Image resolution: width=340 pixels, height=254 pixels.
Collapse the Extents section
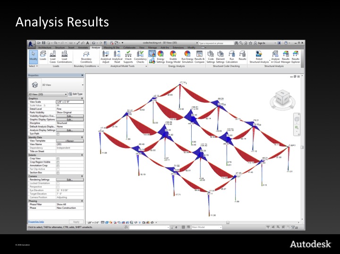pos(82,155)
